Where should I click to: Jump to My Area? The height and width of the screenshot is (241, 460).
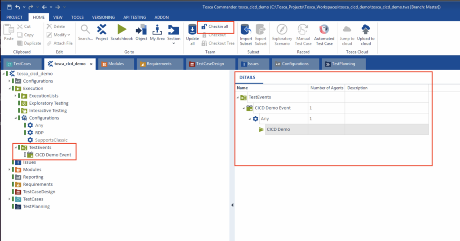click(x=157, y=32)
